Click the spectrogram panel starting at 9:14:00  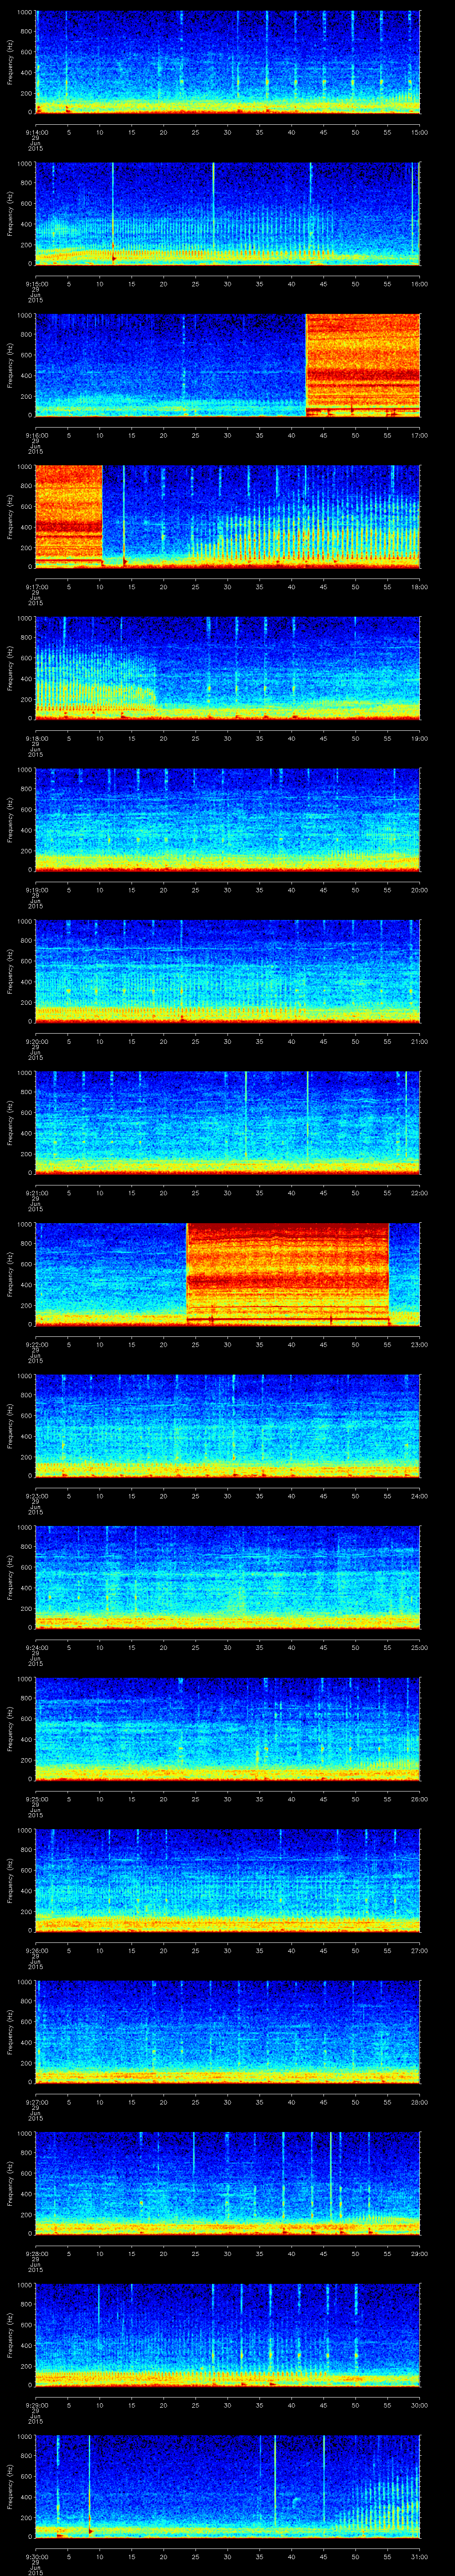tap(227, 63)
